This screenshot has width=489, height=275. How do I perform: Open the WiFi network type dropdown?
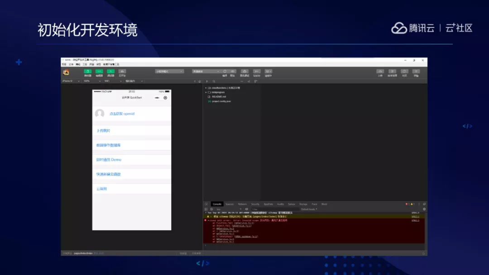pyautogui.click(x=113, y=81)
